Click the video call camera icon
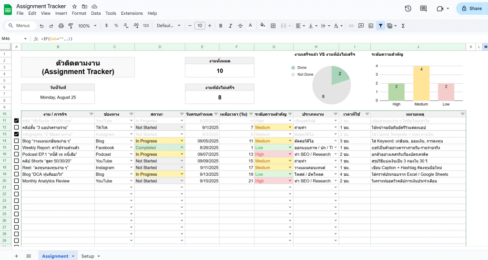Screen dimensions: 488x260 440,9
